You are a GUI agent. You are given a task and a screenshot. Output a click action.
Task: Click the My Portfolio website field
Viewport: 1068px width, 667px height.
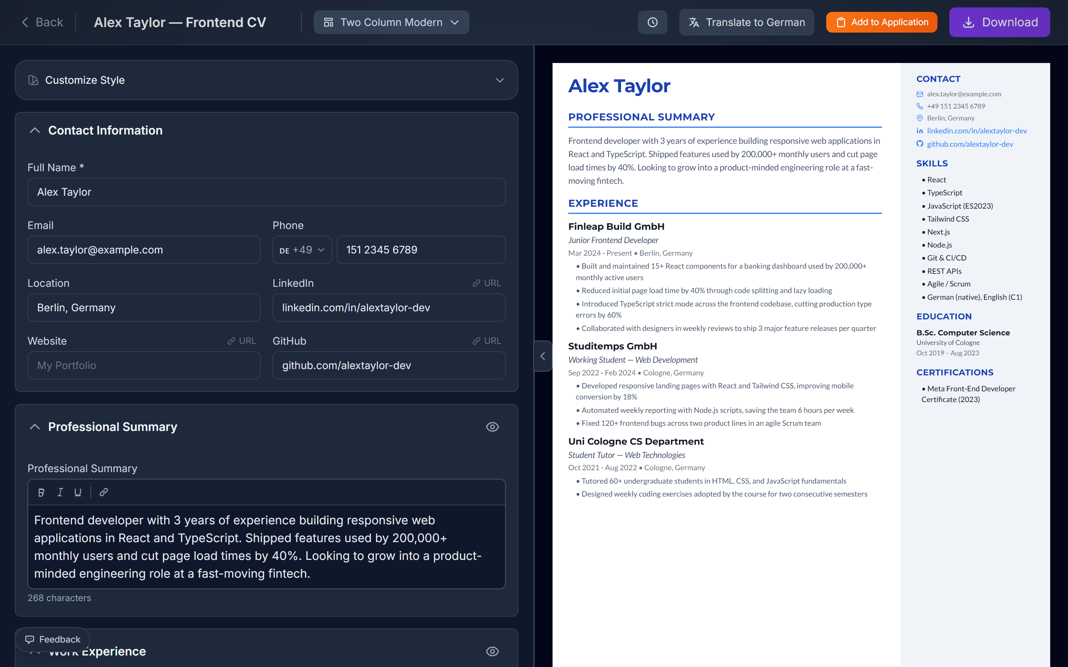point(144,365)
